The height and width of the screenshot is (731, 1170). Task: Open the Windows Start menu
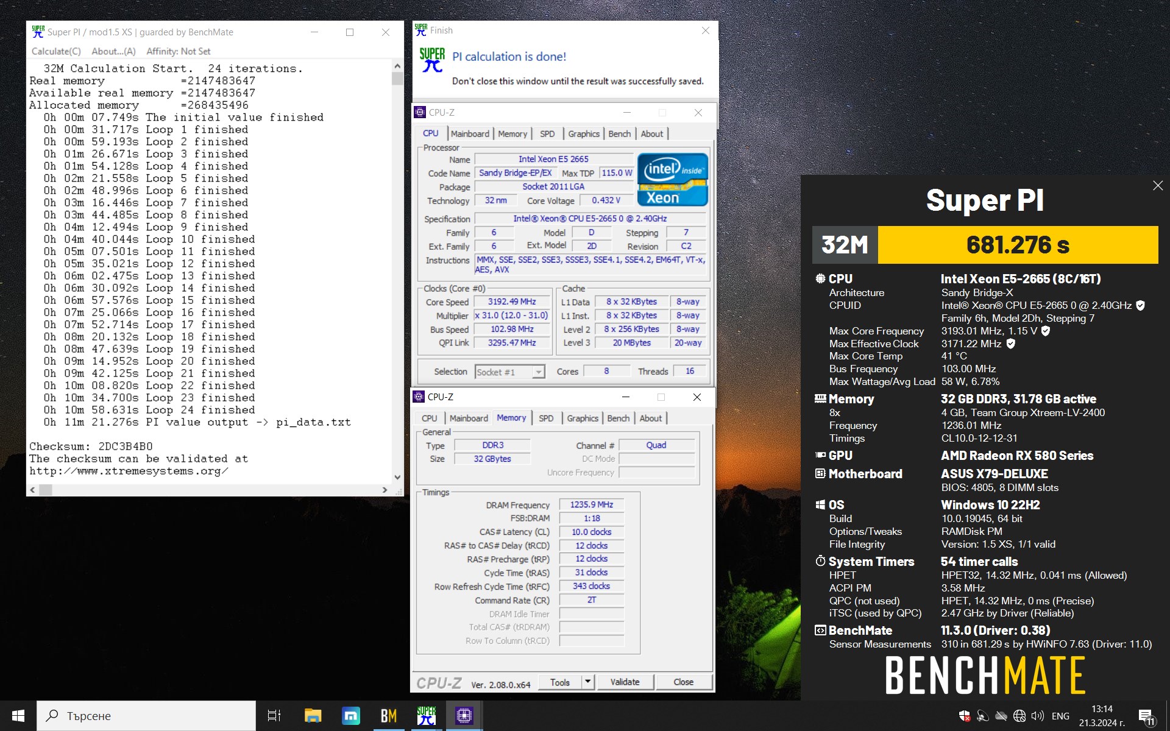(x=18, y=716)
